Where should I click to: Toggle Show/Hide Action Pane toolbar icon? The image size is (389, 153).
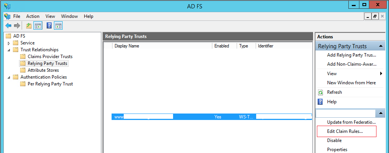pos(58,26)
